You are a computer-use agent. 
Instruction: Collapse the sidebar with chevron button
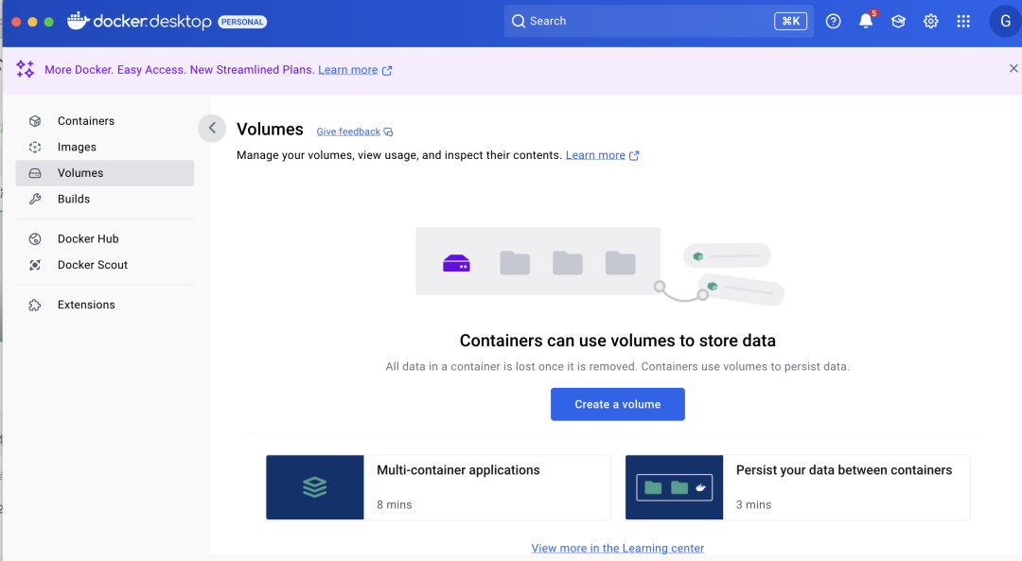tap(212, 128)
